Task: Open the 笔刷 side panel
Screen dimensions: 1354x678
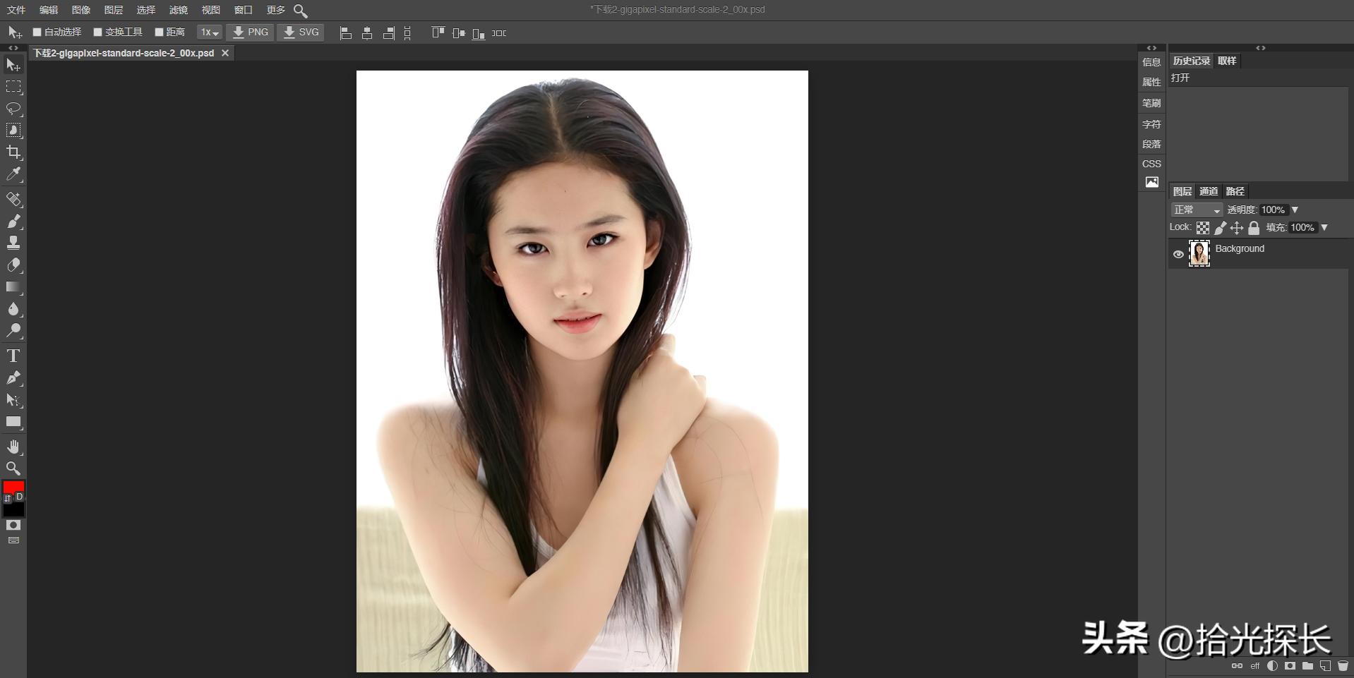Action: [1152, 103]
